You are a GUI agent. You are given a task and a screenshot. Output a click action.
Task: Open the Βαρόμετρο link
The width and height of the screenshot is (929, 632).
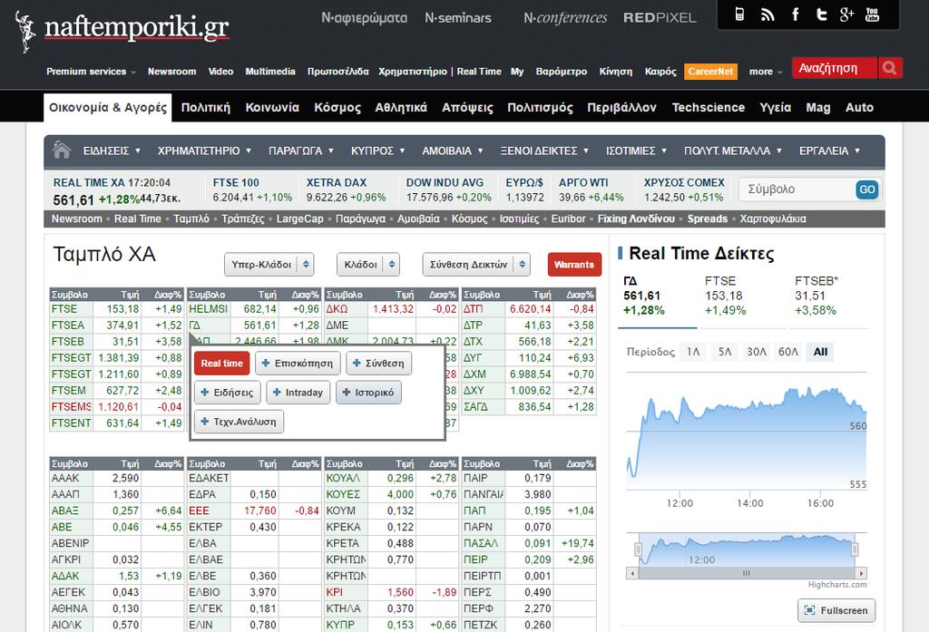(561, 72)
